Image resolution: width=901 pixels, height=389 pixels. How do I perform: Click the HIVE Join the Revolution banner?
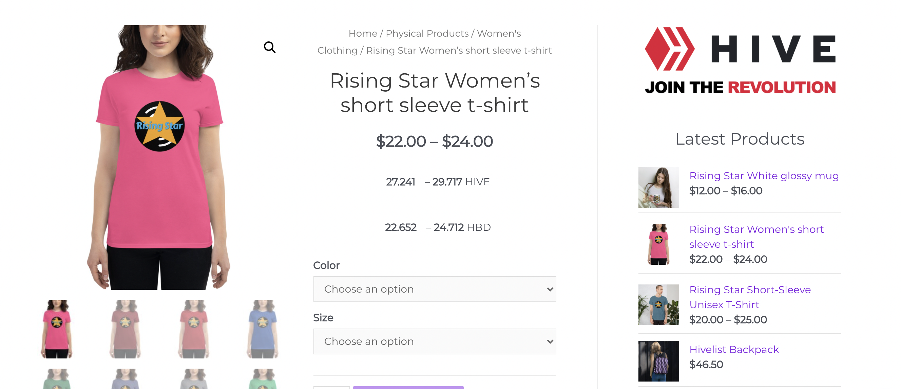(740, 61)
